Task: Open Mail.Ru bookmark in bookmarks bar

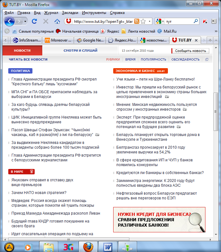Action: pos(167,31)
